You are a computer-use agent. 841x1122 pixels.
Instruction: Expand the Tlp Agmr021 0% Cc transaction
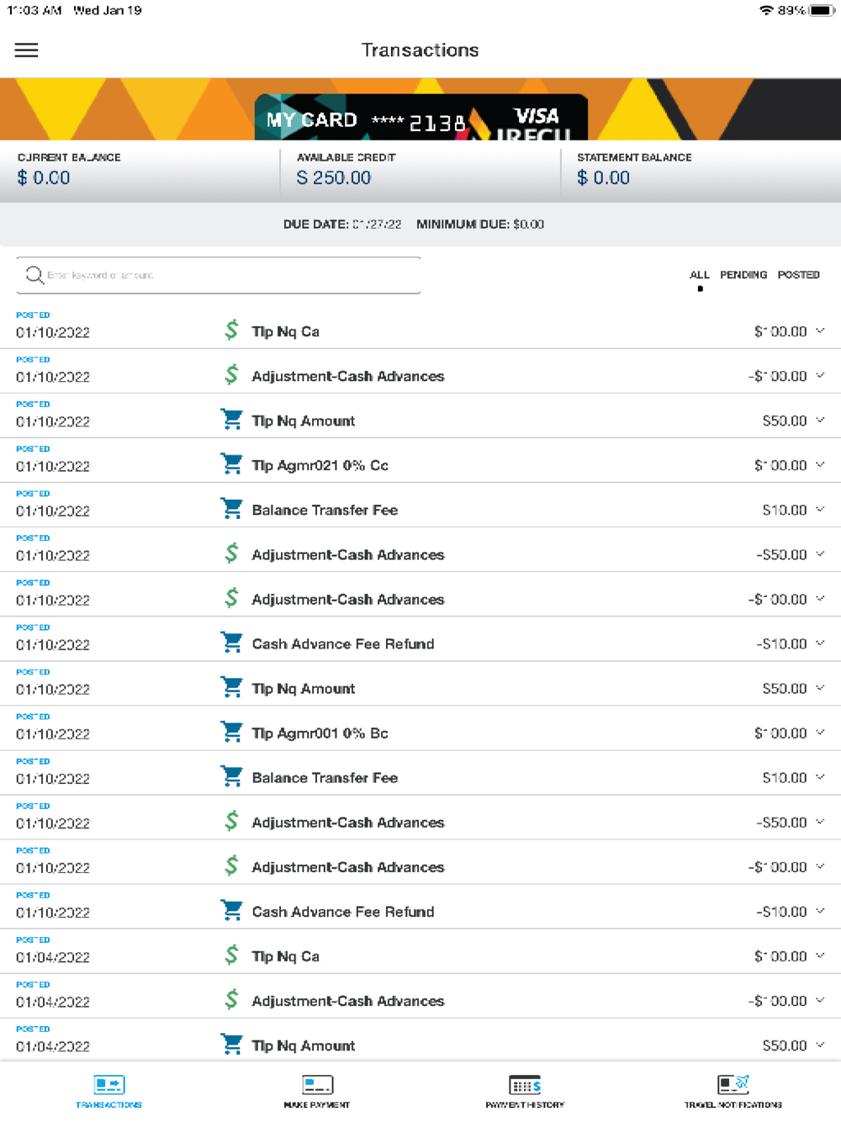point(820,464)
